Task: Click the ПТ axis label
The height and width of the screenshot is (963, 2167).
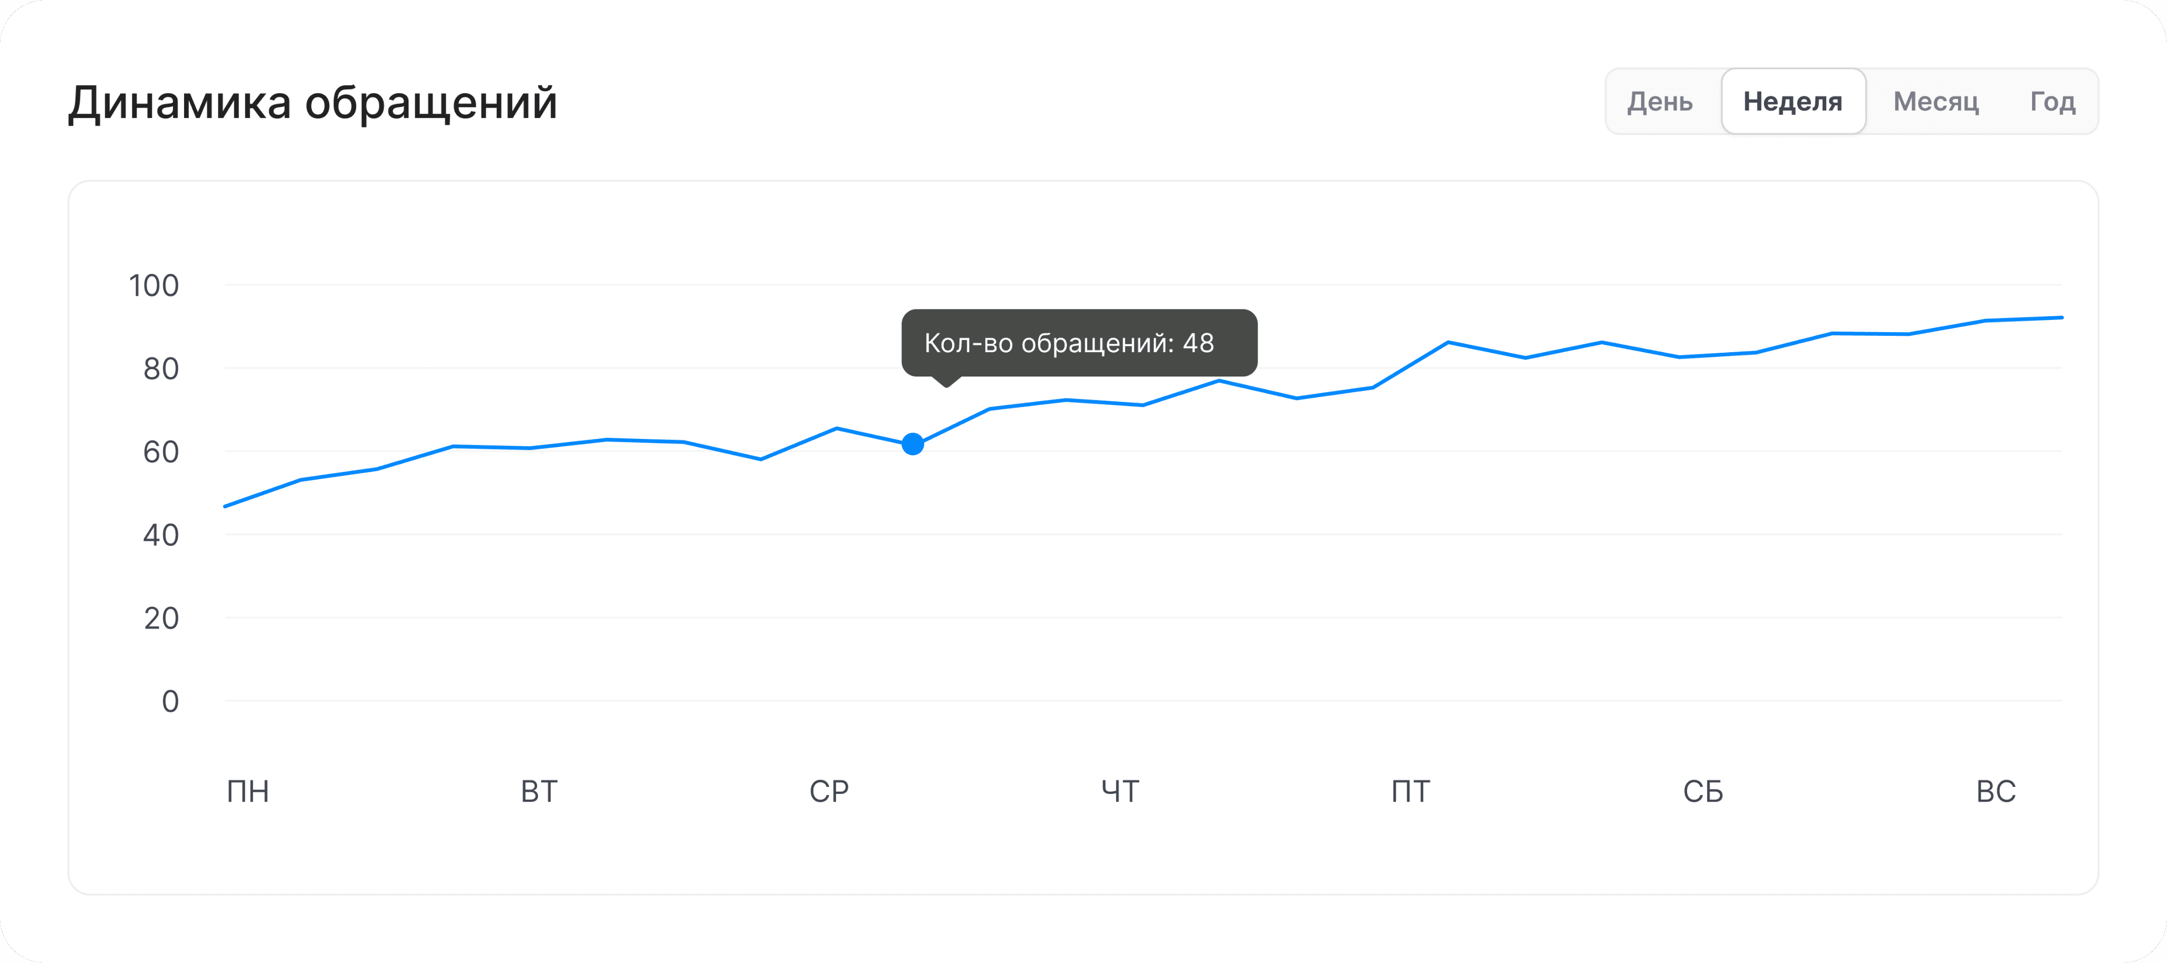Action: 1411,792
